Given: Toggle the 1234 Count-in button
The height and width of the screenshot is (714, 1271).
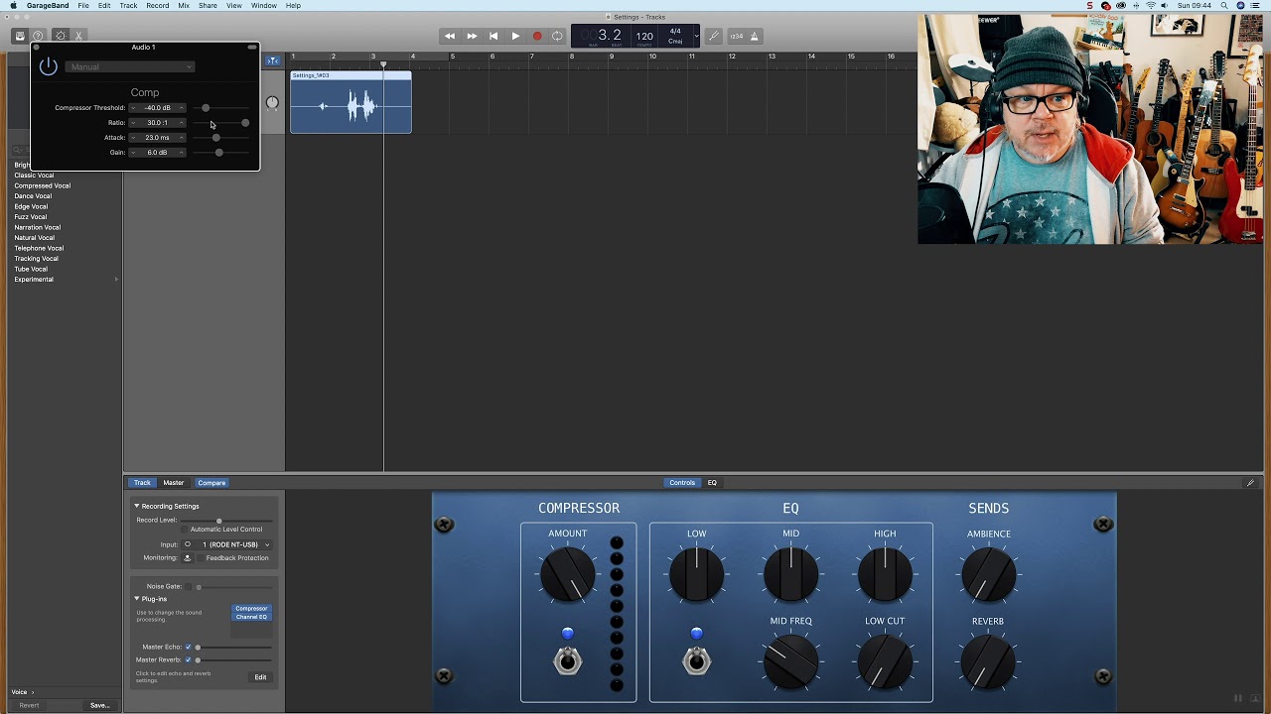Looking at the screenshot, I should point(737,36).
